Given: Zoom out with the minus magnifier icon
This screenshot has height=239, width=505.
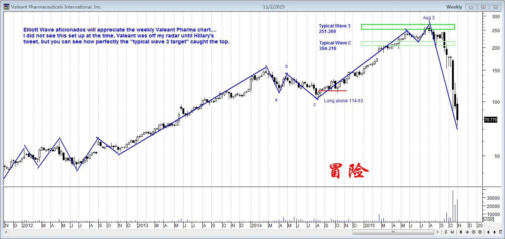Looking at the screenshot, I should click(473, 232).
